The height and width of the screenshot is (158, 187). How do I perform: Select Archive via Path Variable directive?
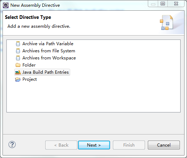tap(48, 44)
